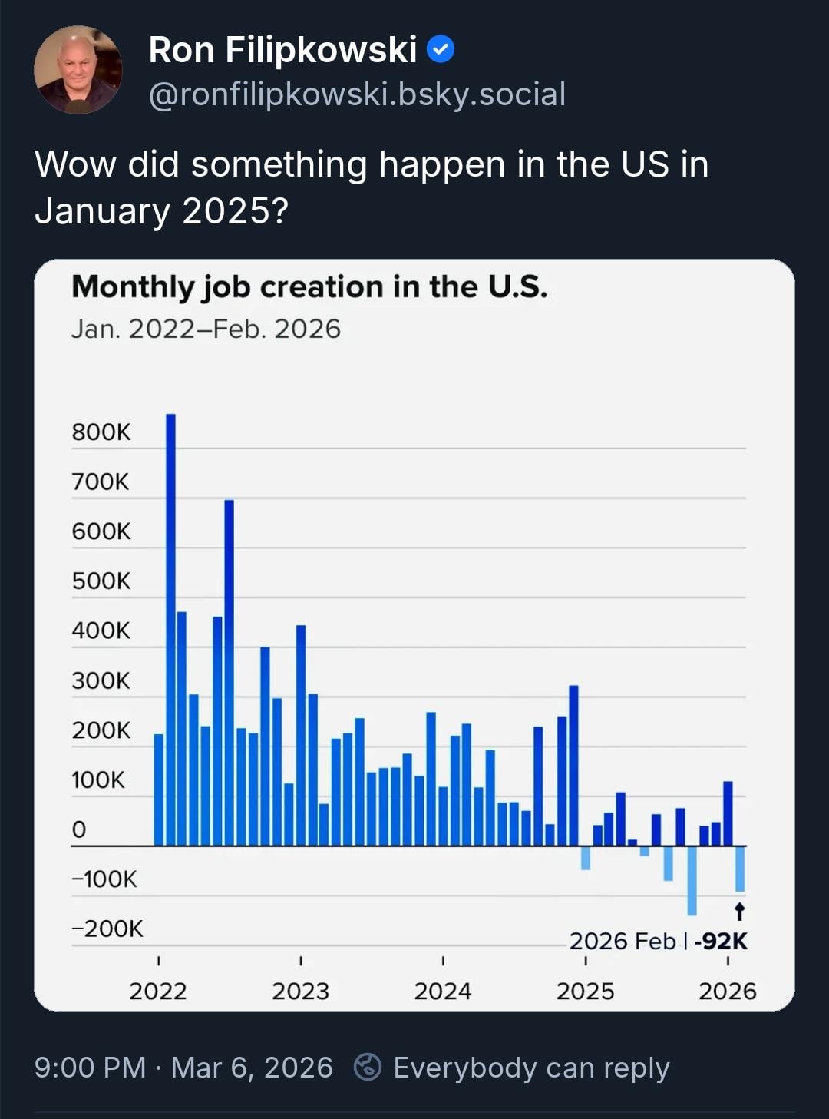Click the black arrow above the -92K label
Viewport: 829px width, 1119px height.
coord(739,912)
